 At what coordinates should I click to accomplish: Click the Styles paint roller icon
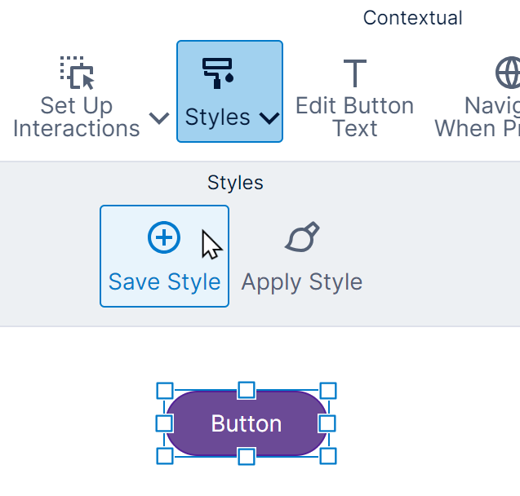[219, 73]
